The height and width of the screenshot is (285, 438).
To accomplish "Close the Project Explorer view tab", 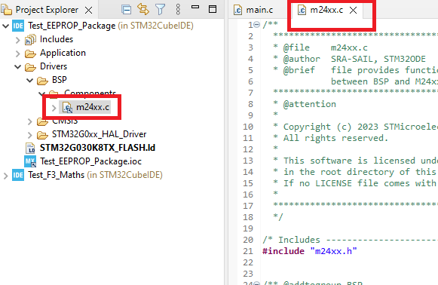I will click(88, 11).
